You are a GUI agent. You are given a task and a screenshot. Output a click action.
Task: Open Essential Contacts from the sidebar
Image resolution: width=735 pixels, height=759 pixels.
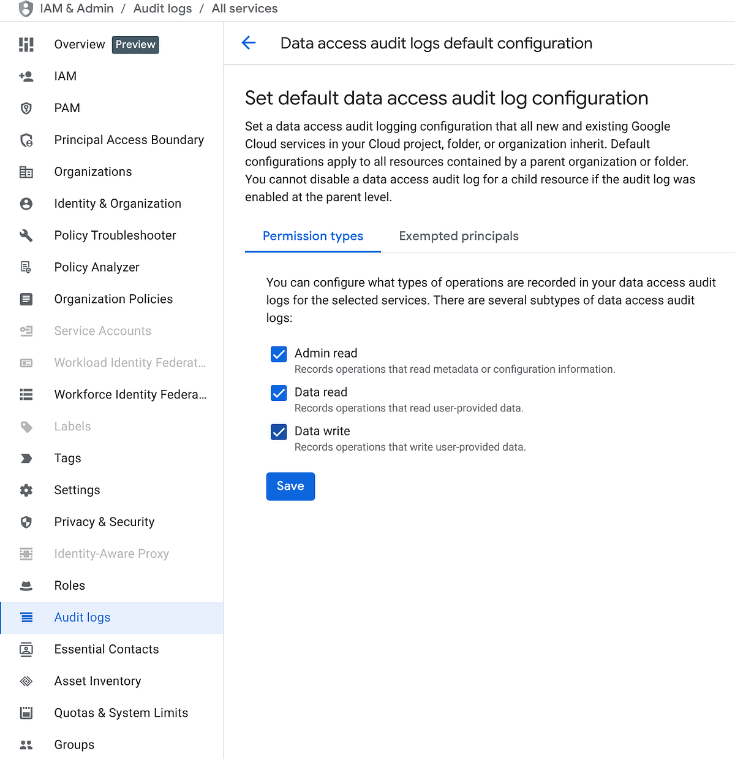point(107,649)
